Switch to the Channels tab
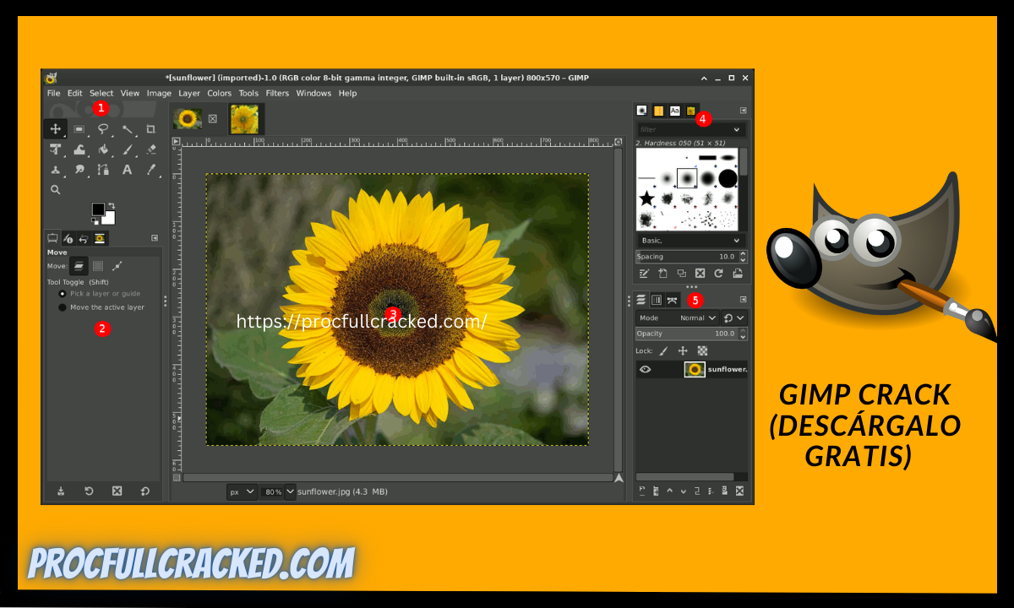Viewport: 1014px width, 608px height. click(x=657, y=300)
